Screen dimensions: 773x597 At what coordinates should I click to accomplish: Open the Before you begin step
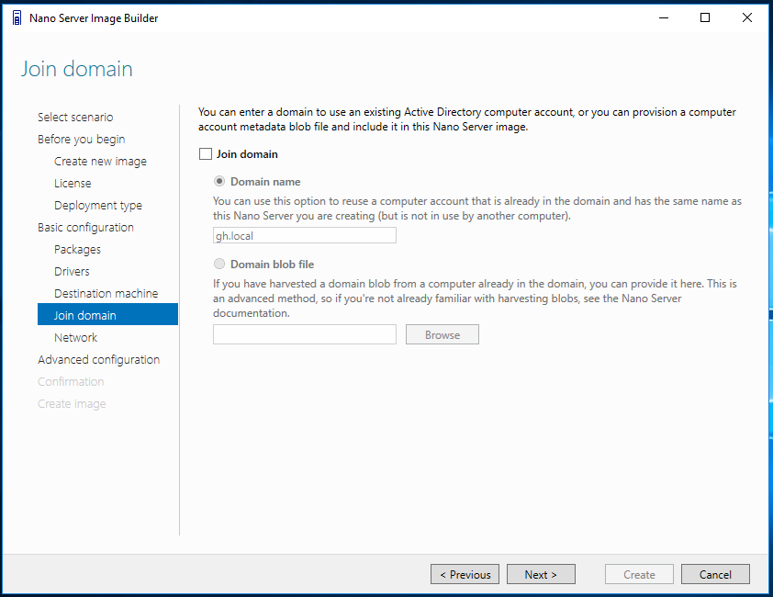tap(82, 139)
